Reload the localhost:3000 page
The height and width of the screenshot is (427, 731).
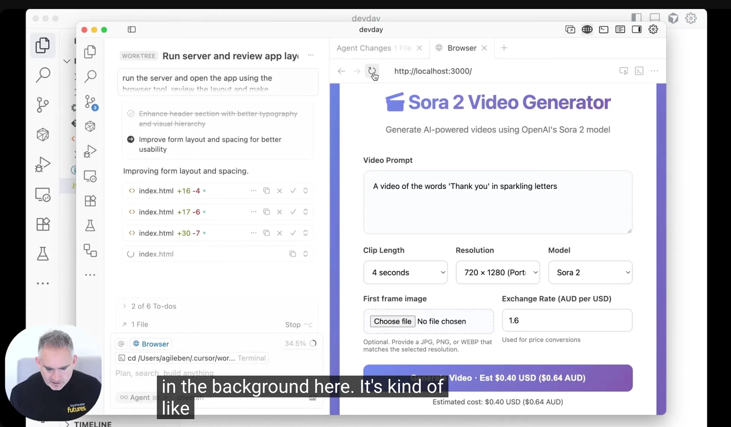(372, 71)
